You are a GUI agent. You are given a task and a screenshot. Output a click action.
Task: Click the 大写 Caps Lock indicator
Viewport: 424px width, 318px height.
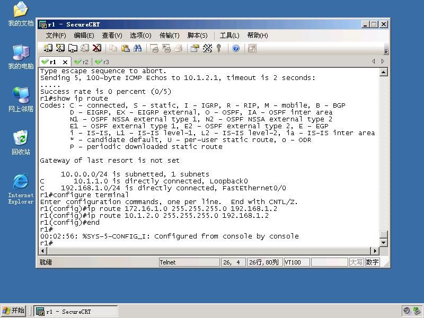pyautogui.click(x=356, y=262)
